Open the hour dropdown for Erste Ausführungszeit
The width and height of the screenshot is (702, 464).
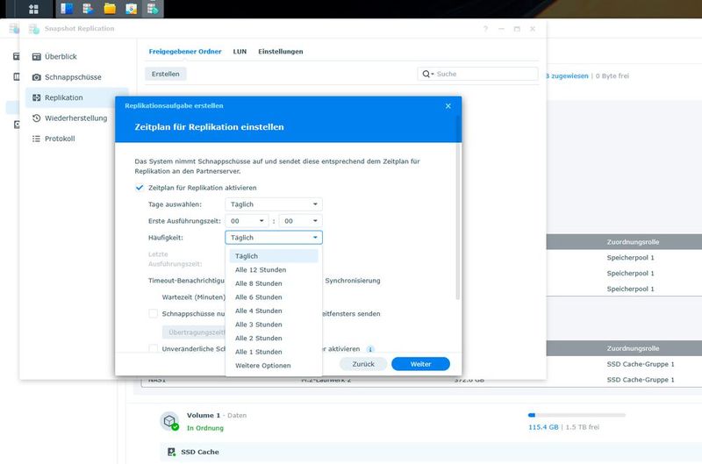click(x=247, y=221)
